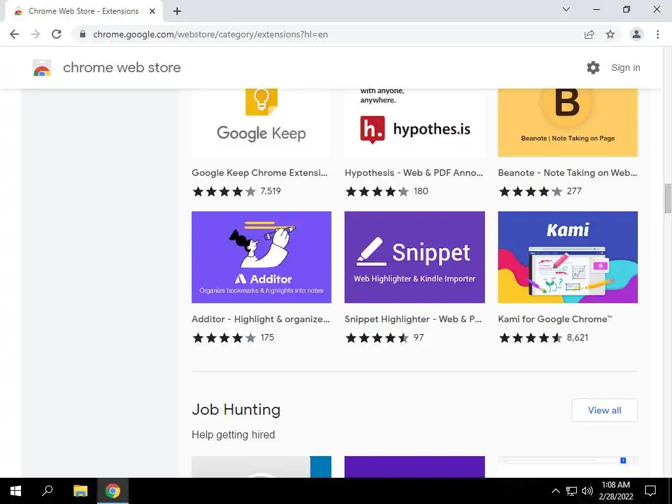Click the Job Hunting section heading
Image resolution: width=672 pixels, height=504 pixels.
coord(236,409)
